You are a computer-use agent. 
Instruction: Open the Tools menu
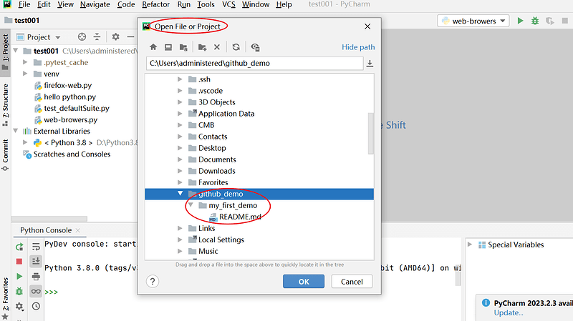point(206,4)
